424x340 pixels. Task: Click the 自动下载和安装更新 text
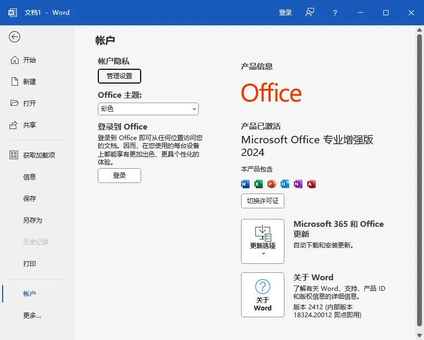[324, 245]
